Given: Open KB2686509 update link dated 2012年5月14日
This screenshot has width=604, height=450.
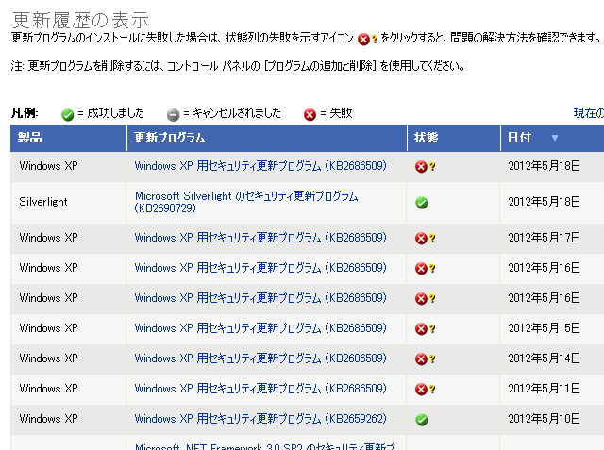Looking at the screenshot, I should click(x=260, y=358).
